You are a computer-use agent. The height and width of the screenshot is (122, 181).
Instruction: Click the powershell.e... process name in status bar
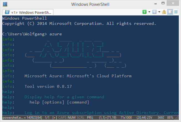point(13,118)
